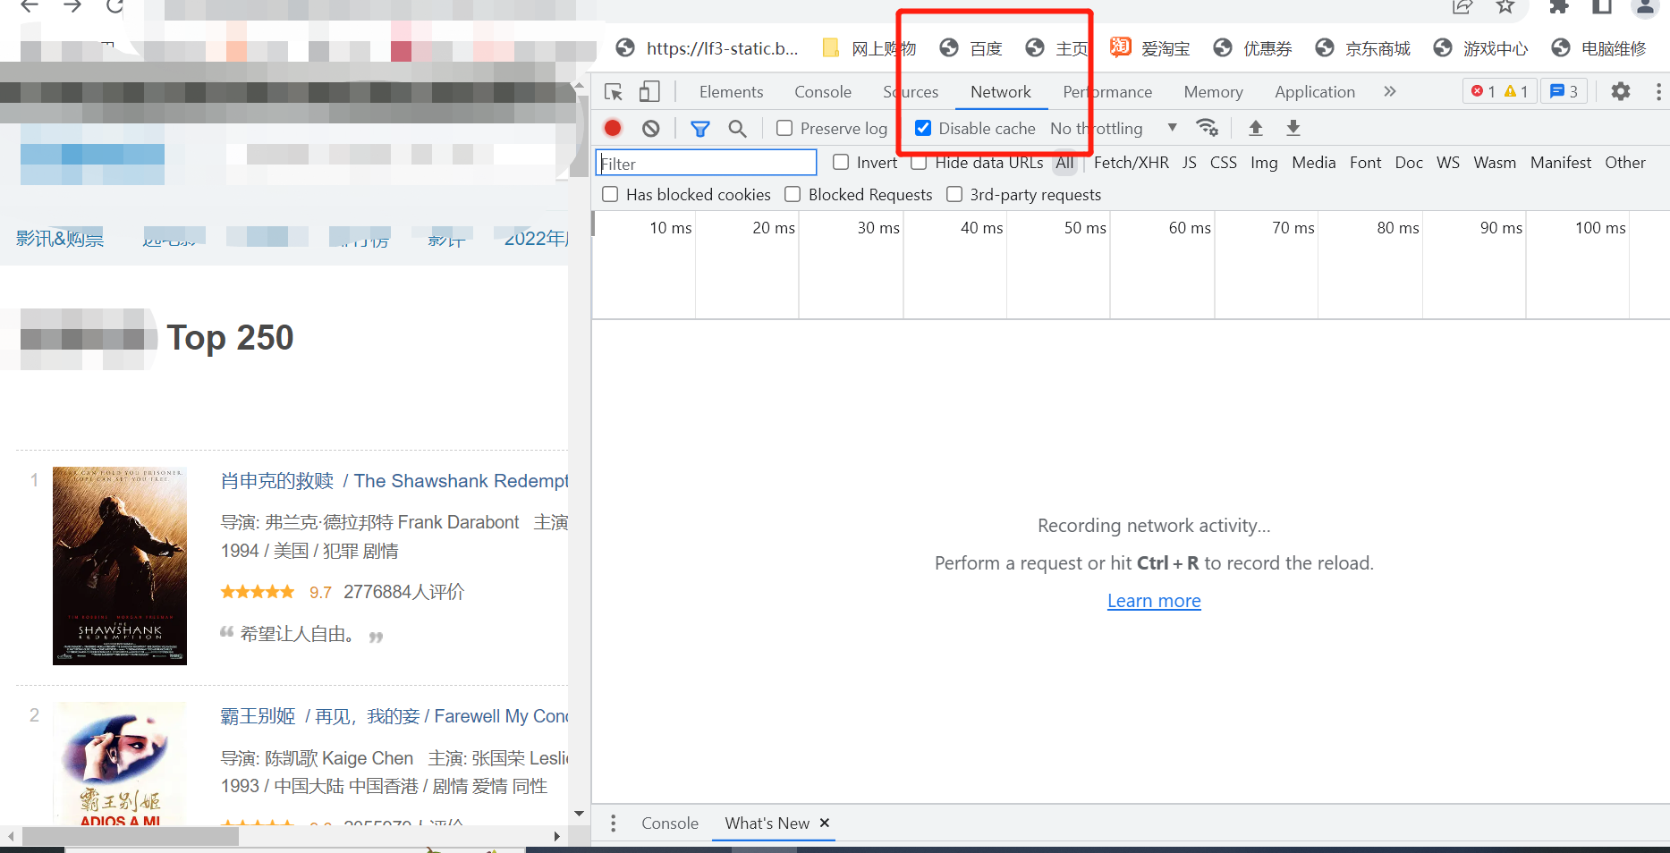Uncheck Disable cache checkbox
This screenshot has width=1670, height=853.
pos(923,128)
